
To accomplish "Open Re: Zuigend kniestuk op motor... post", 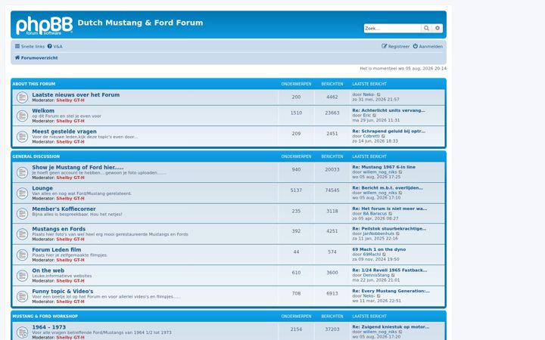I will pos(391,327).
